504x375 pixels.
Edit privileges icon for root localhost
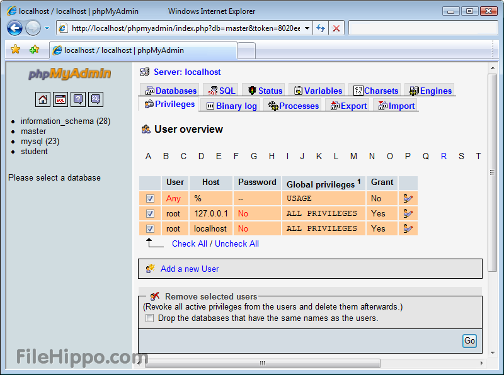408,228
